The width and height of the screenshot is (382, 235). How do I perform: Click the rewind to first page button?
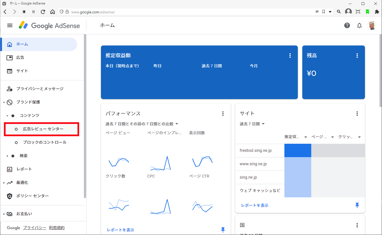[x=24, y=12]
